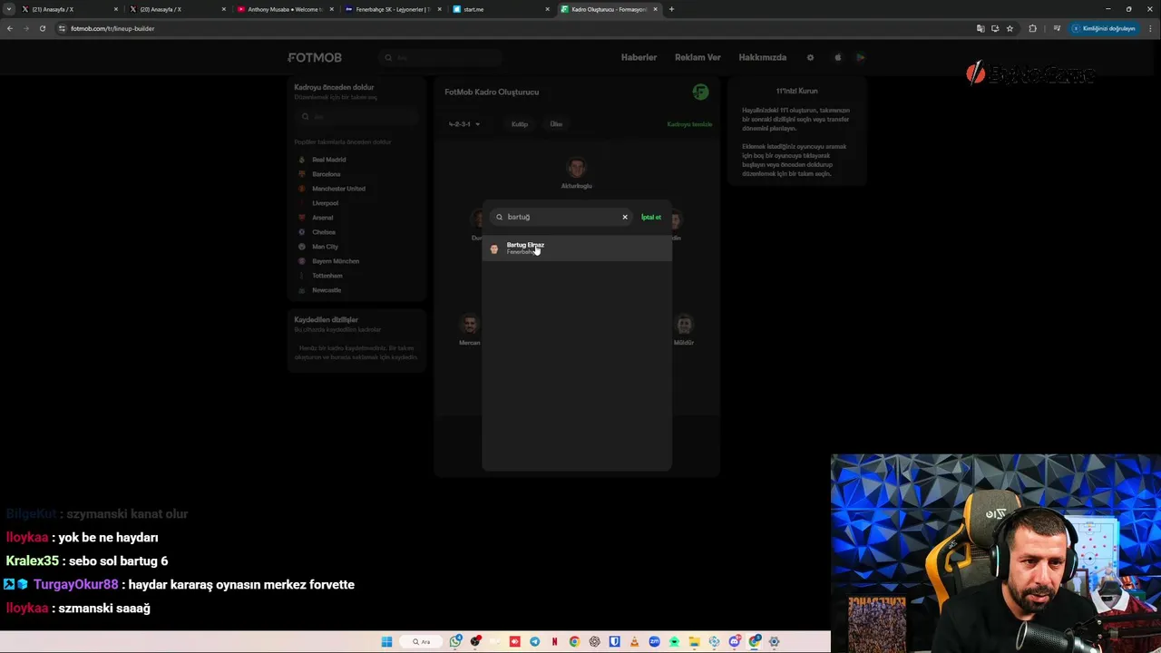
Task: Open the 4-2-3-1 formation dropdown
Action: [464, 124]
